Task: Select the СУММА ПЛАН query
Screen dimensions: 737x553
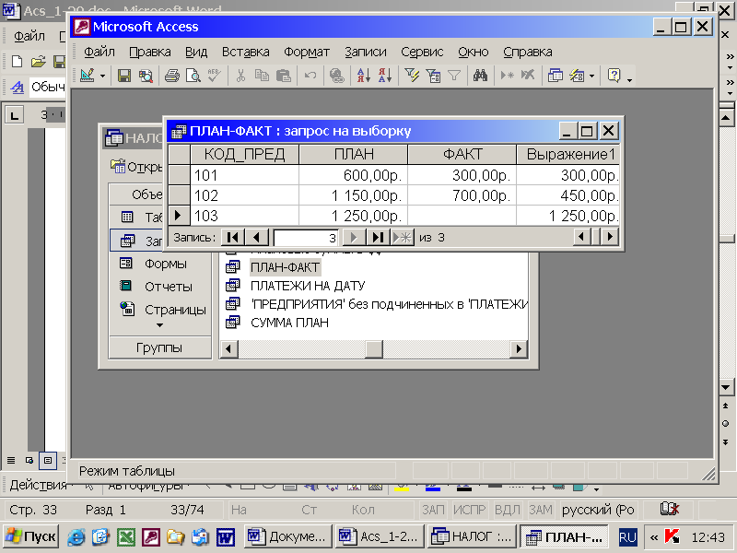Action: click(x=289, y=323)
